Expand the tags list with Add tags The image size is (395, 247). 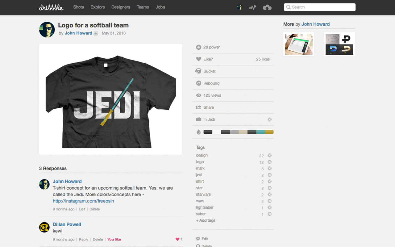pyautogui.click(x=206, y=220)
